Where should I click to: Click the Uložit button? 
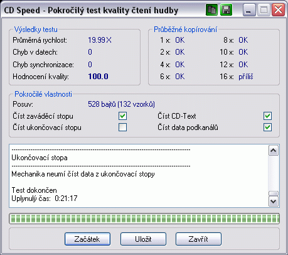(x=143, y=239)
